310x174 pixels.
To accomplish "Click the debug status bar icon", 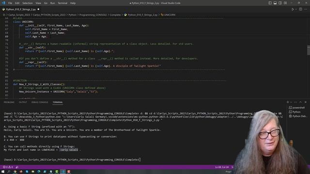I will [17, 167].
